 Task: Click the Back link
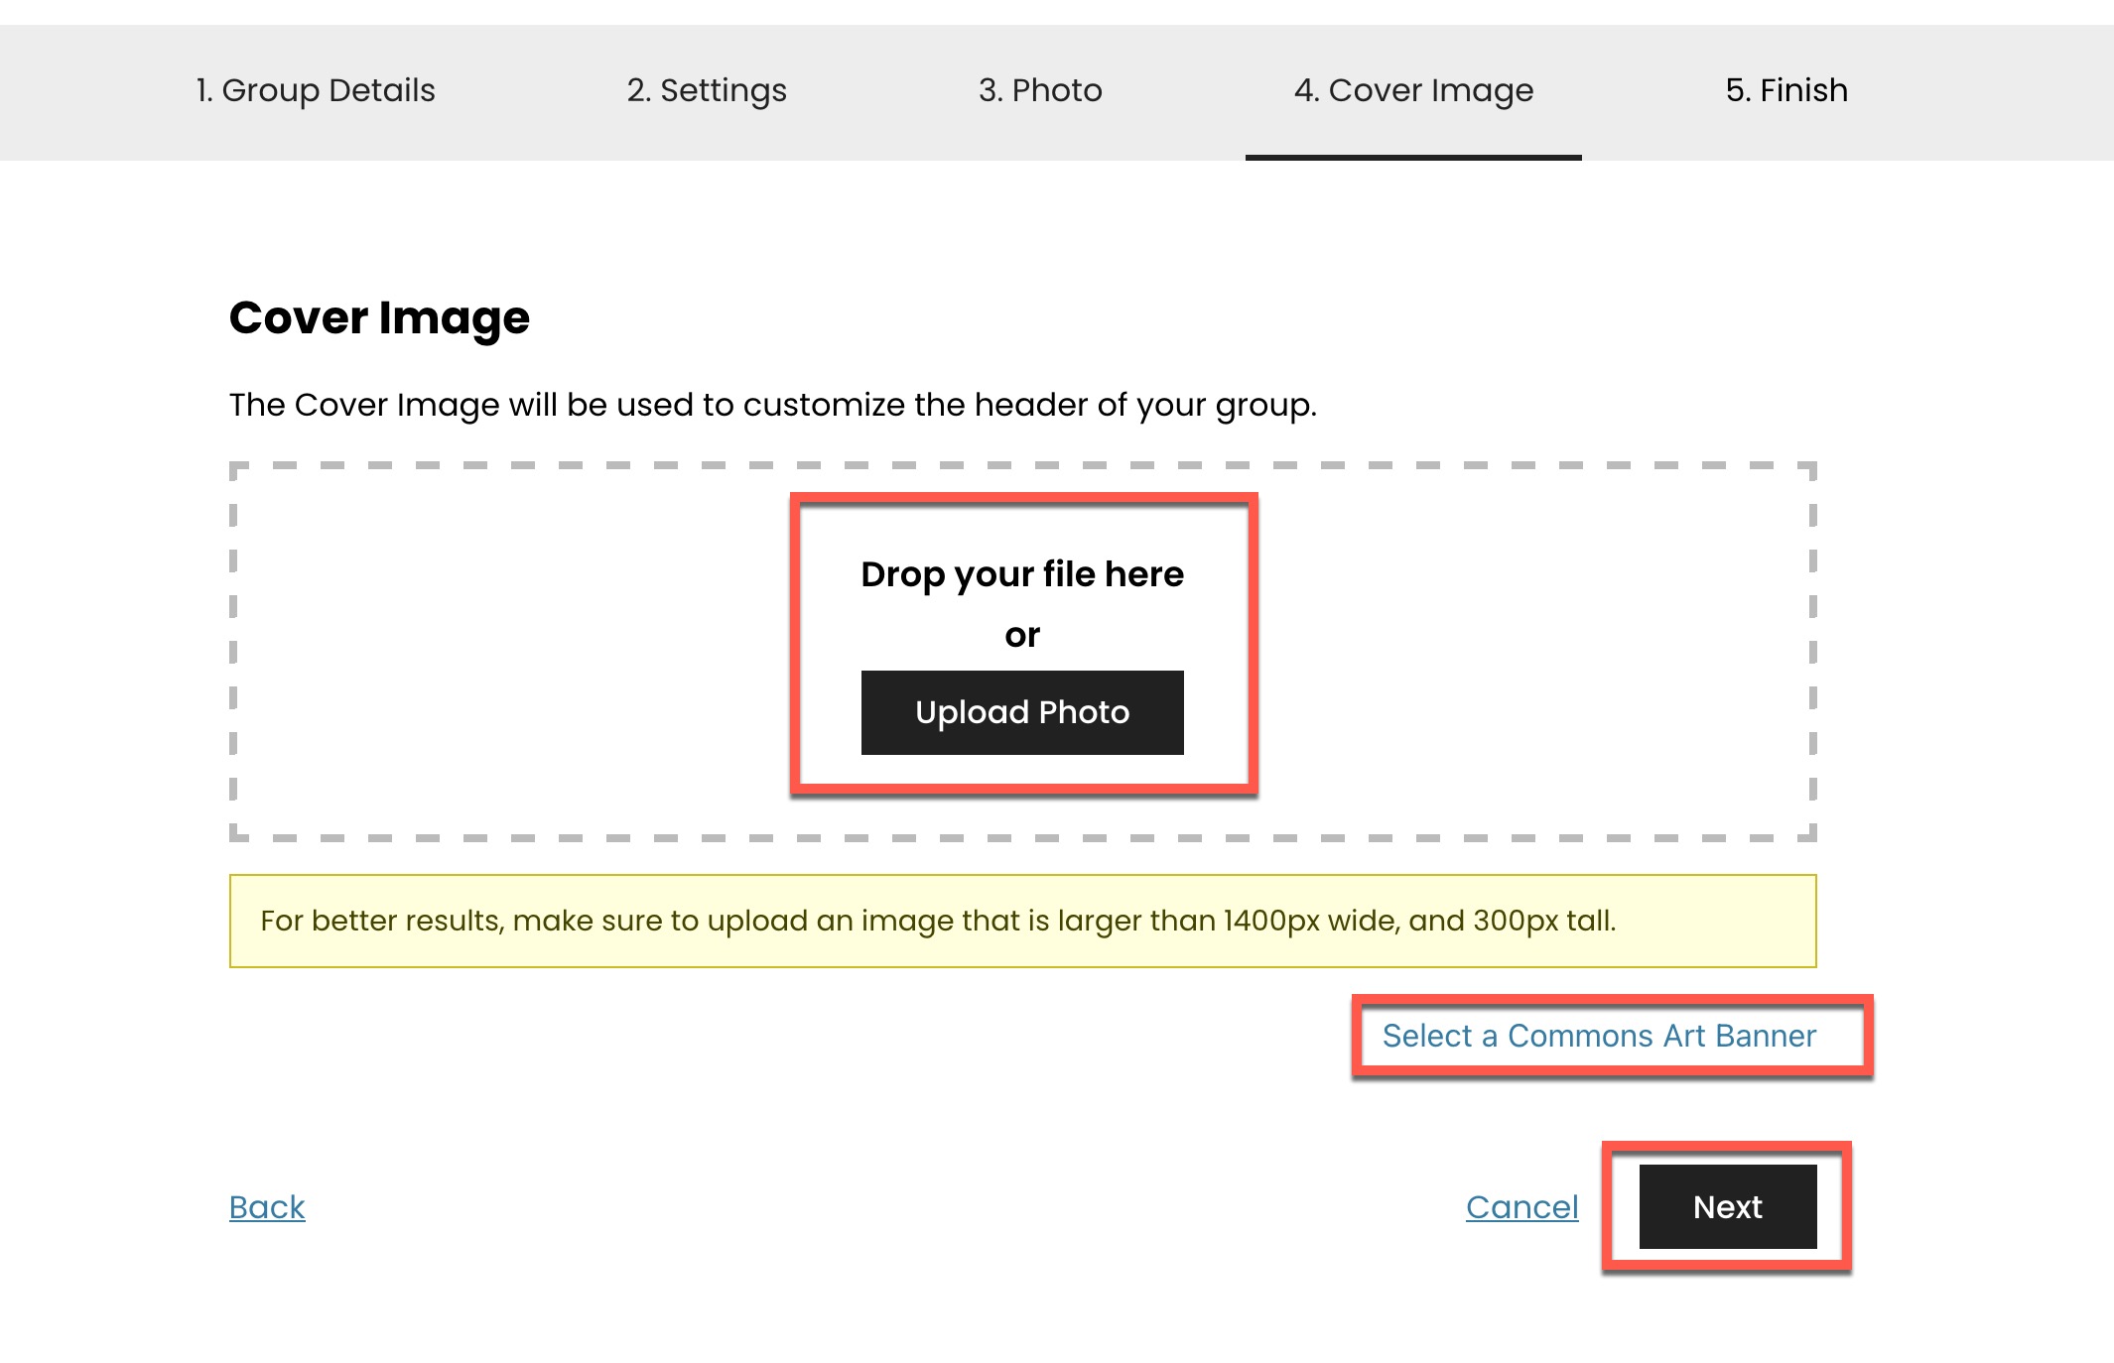click(267, 1206)
